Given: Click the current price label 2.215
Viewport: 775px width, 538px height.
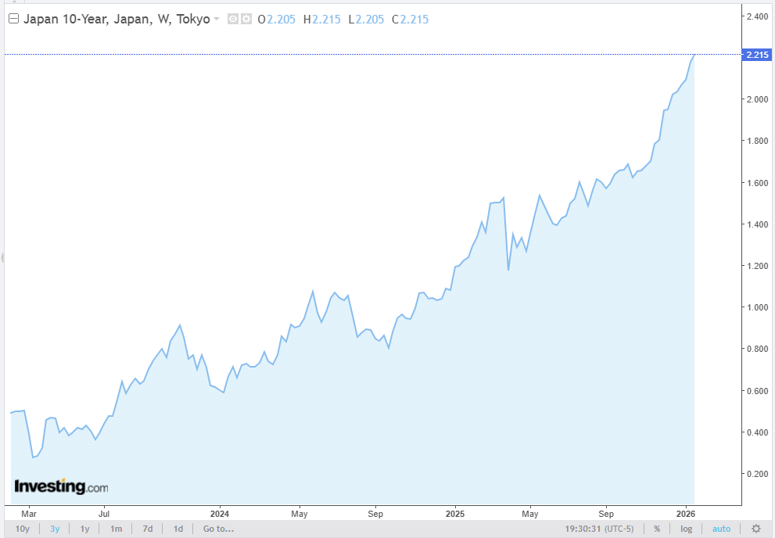Looking at the screenshot, I should click(x=756, y=55).
